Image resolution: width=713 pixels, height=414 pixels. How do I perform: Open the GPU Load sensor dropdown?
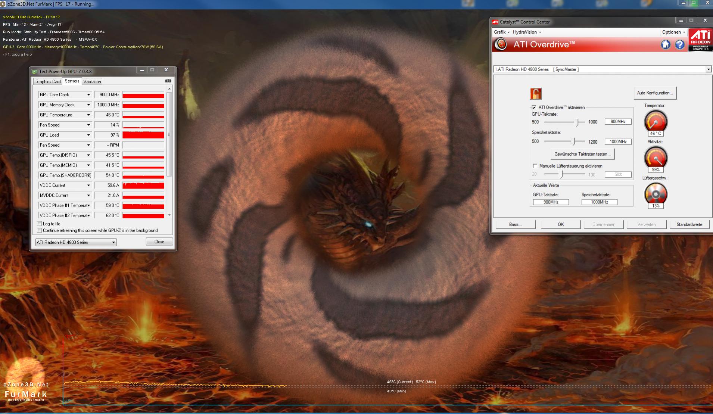pos(88,135)
